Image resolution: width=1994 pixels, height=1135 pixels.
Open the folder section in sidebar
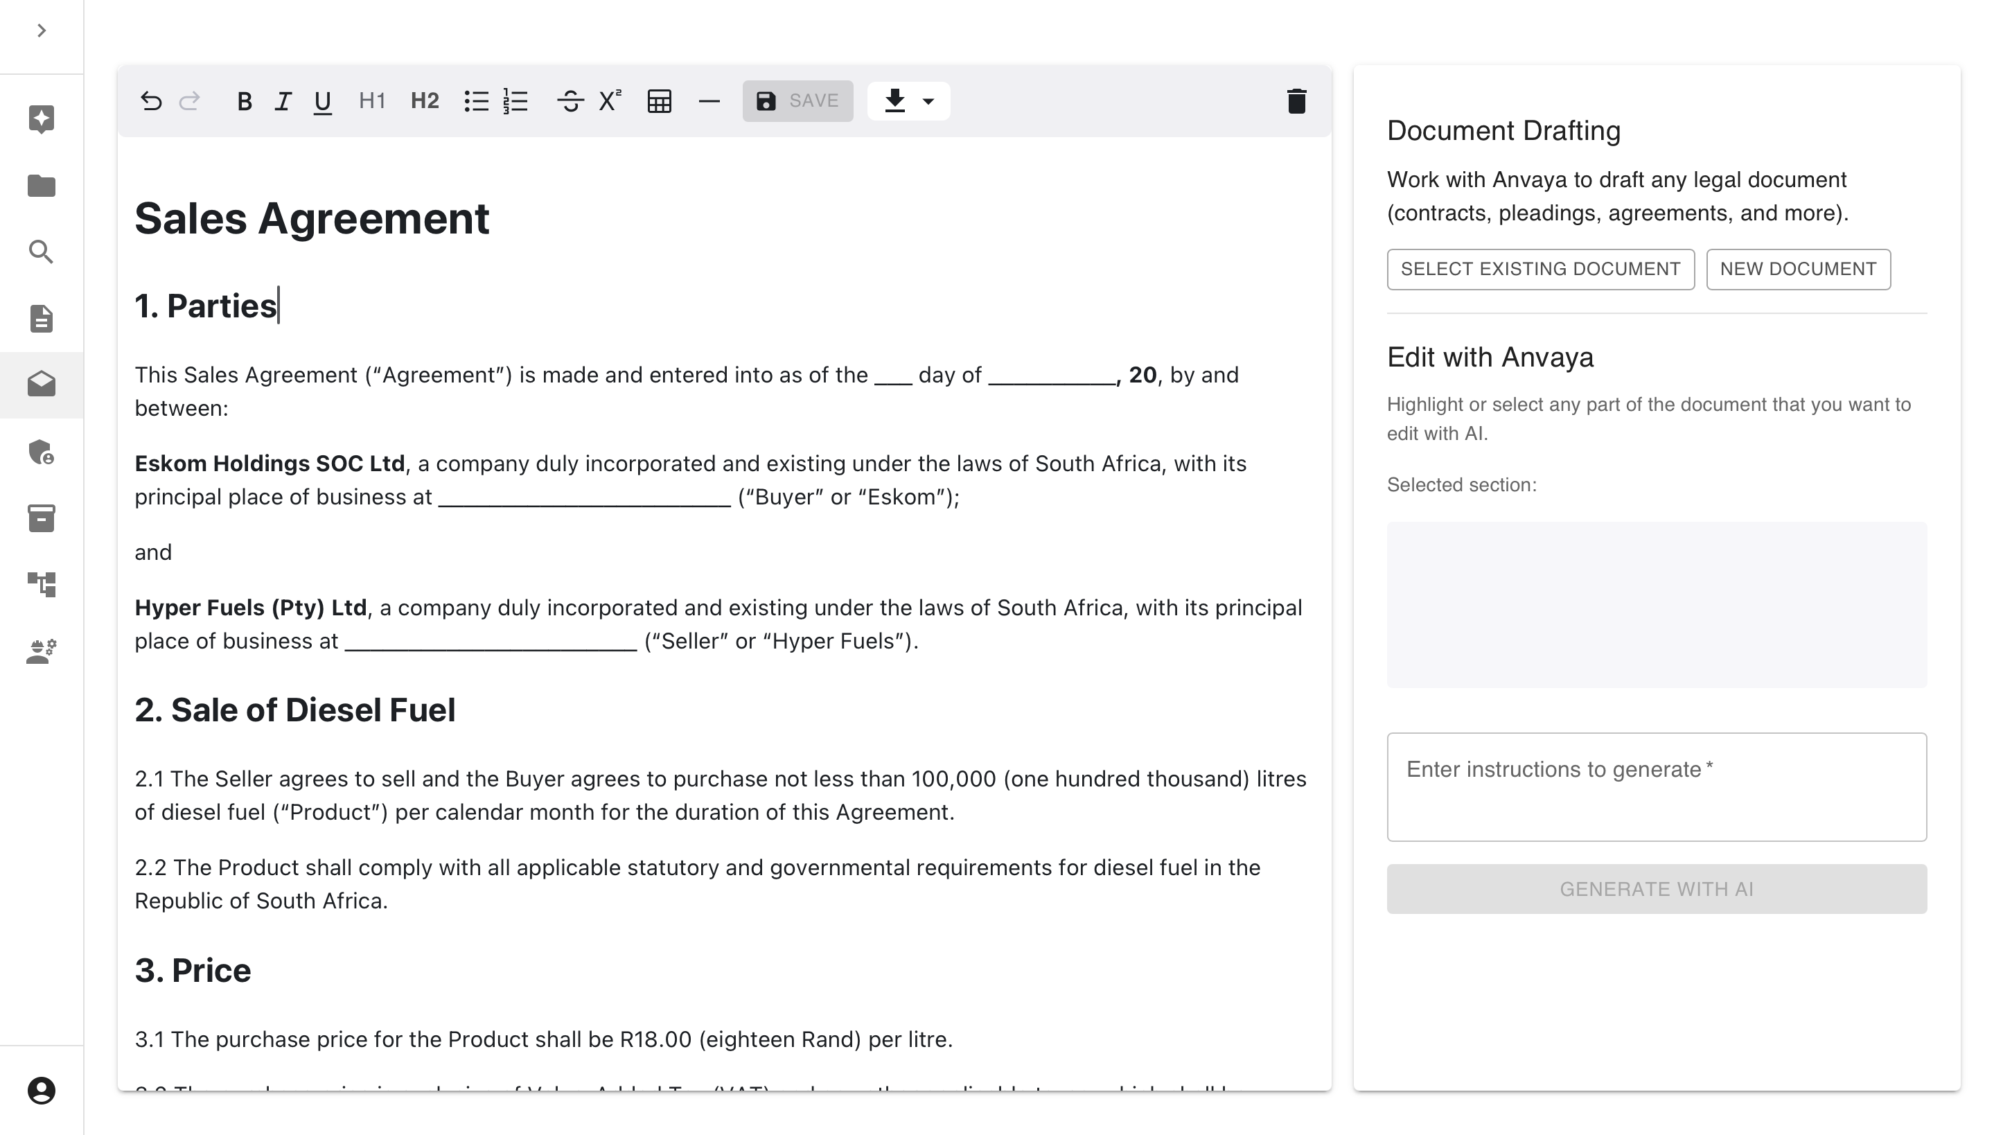click(42, 186)
